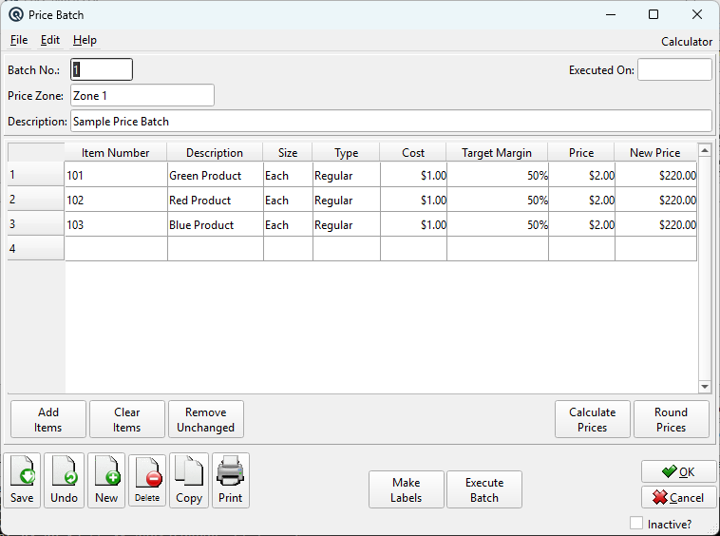Click the Executed On field

point(674,69)
